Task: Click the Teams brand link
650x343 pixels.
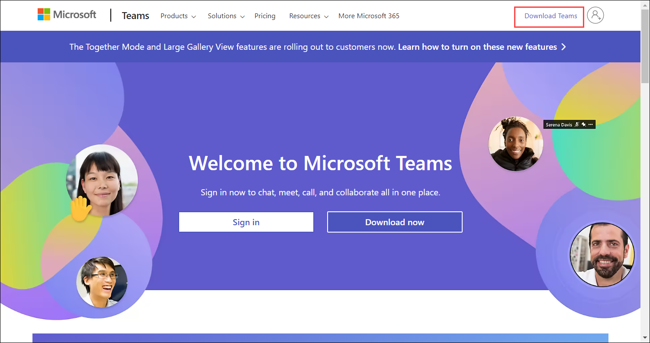Action: coord(135,16)
